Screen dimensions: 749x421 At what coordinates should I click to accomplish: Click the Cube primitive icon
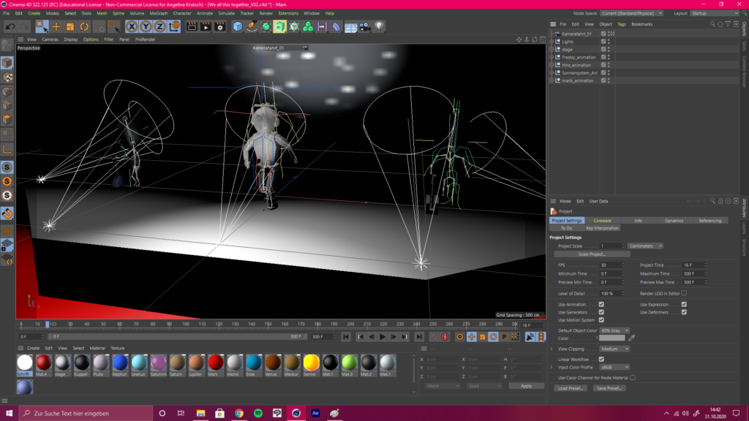click(x=238, y=27)
